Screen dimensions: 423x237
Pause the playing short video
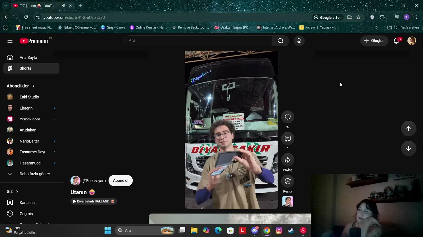point(231,130)
